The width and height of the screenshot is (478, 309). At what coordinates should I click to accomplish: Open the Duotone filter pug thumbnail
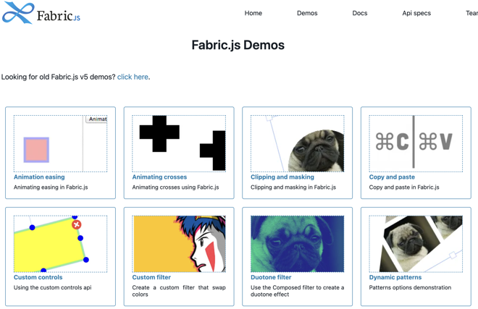[297, 244]
